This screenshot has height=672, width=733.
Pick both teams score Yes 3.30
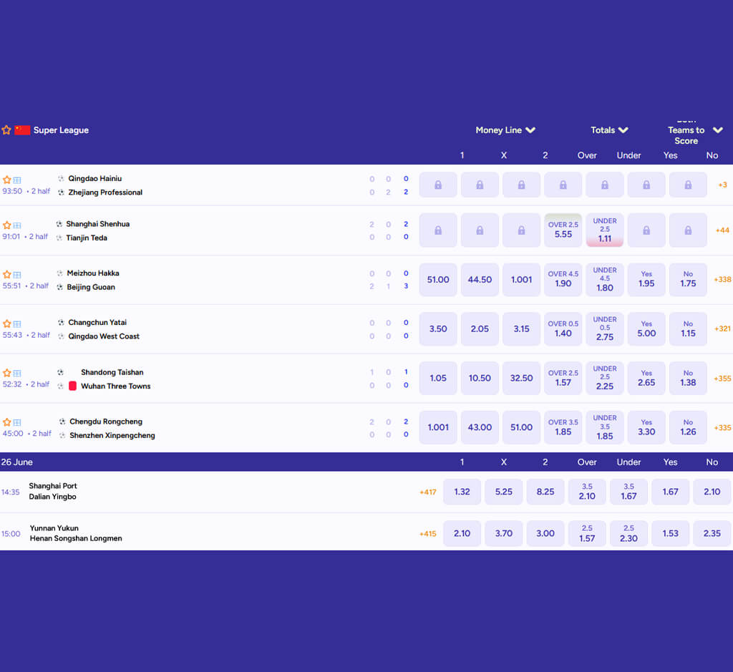[646, 427]
